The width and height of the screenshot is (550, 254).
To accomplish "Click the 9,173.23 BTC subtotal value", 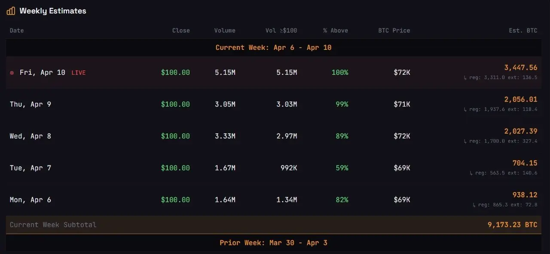I will [512, 225].
